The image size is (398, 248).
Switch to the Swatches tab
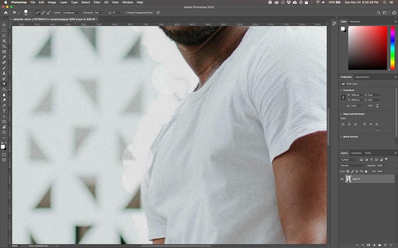click(x=355, y=21)
